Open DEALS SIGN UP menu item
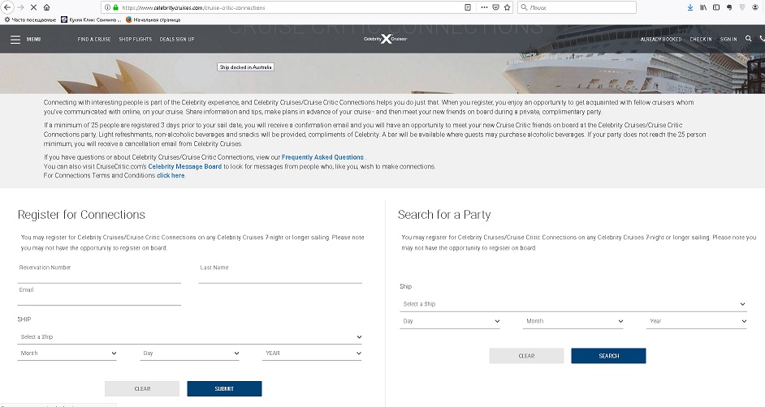The width and height of the screenshot is (765, 407). 177,40
